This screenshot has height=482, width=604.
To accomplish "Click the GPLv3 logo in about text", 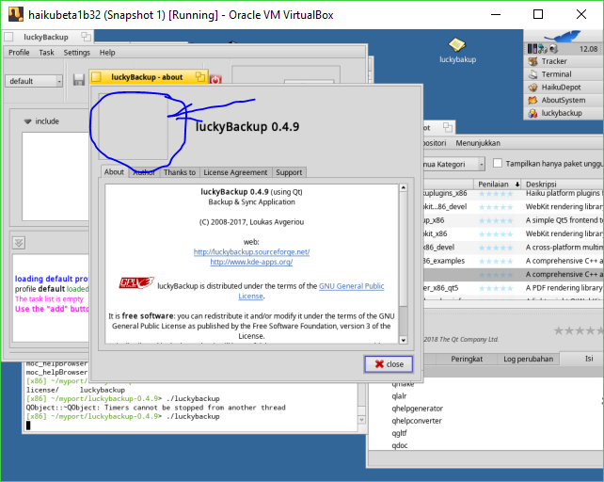I will (x=136, y=282).
